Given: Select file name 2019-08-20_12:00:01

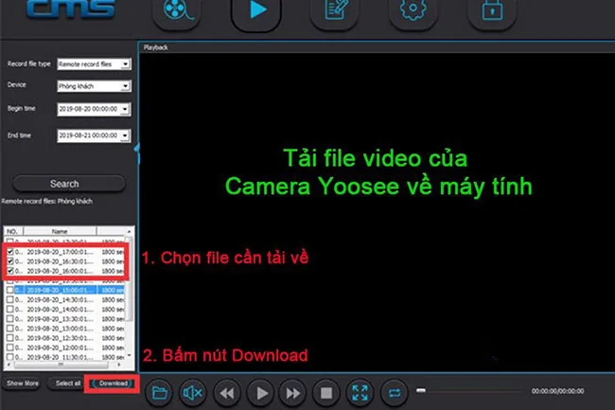Looking at the screenshot, I should point(60,348).
